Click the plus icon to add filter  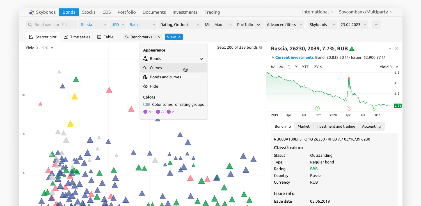click(376, 25)
